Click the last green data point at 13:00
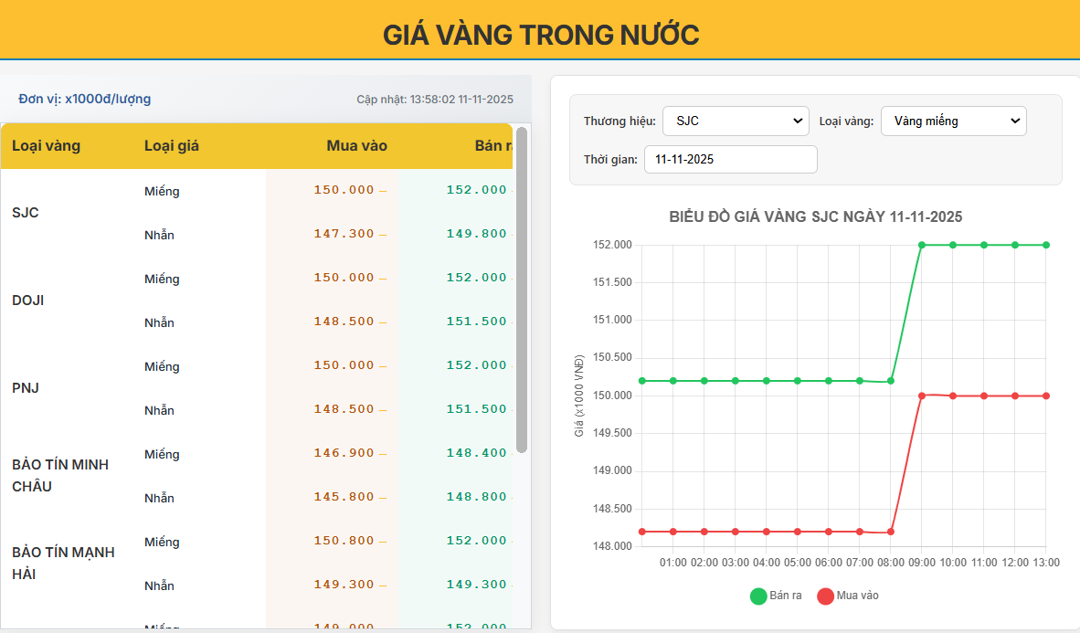 coord(1047,245)
